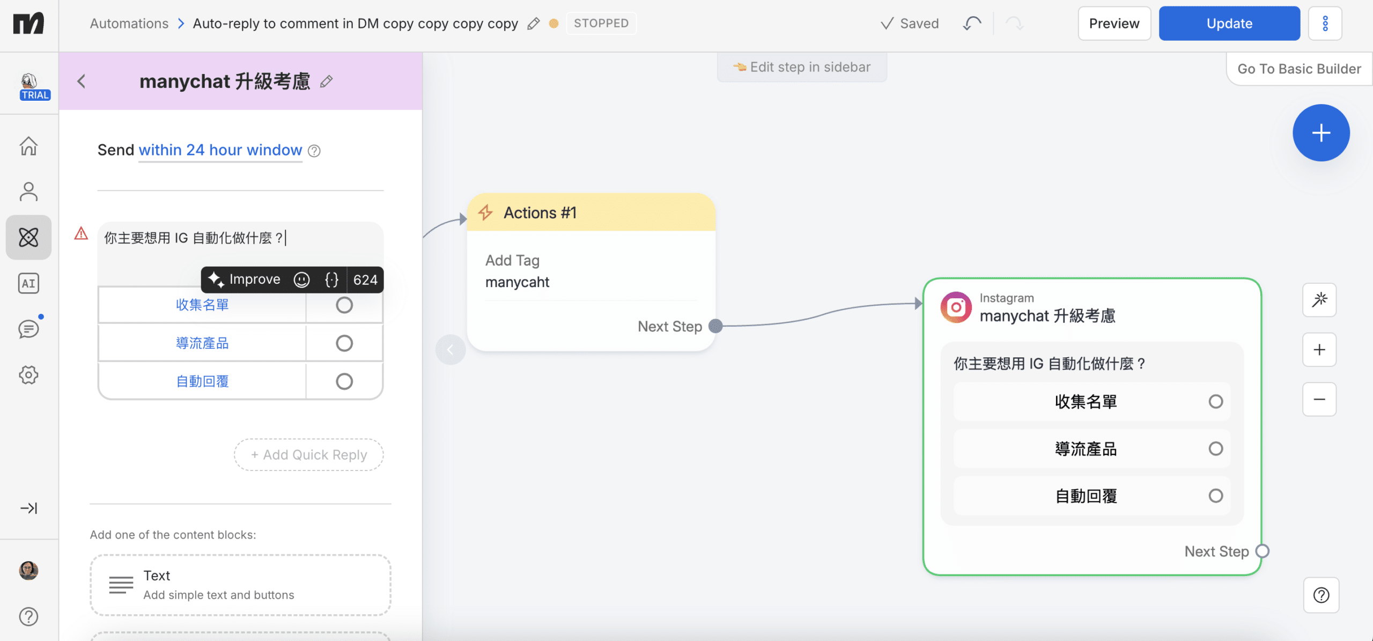
Task: Rename automation with pencil icon
Action: [x=533, y=24]
